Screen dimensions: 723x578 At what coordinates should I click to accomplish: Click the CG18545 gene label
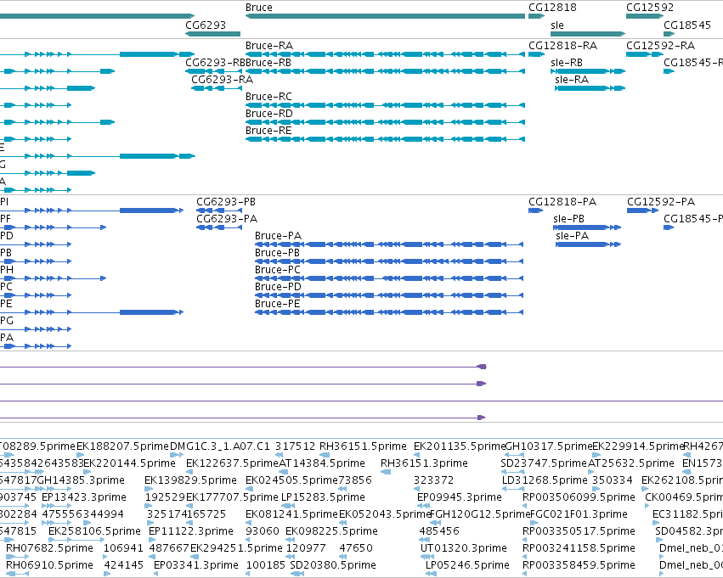pyautogui.click(x=687, y=25)
